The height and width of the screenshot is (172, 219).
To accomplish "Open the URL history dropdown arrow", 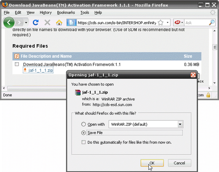I will point(168,23).
